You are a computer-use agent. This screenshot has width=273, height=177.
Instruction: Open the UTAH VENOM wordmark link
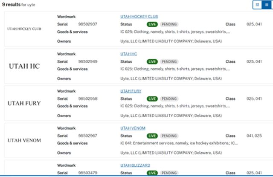(133, 128)
